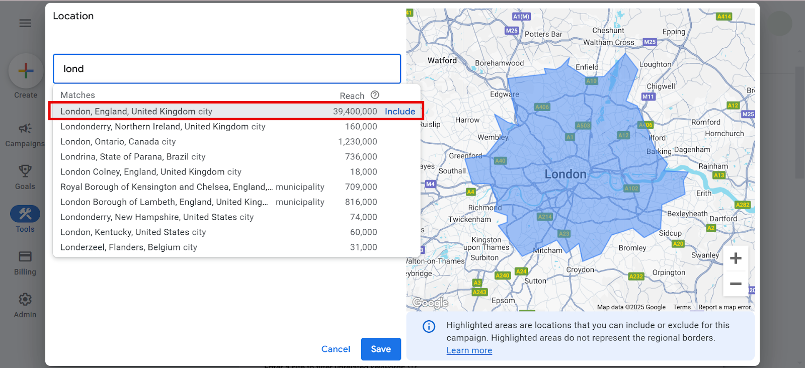Image resolution: width=805 pixels, height=368 pixels.
Task: Select Londonderry, New Hampshire result
Action: pyautogui.click(x=236, y=217)
